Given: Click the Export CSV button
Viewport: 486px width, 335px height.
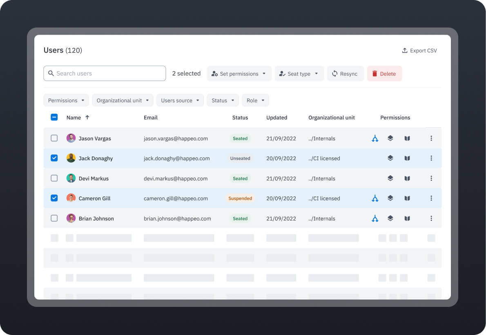Looking at the screenshot, I should [x=419, y=51].
